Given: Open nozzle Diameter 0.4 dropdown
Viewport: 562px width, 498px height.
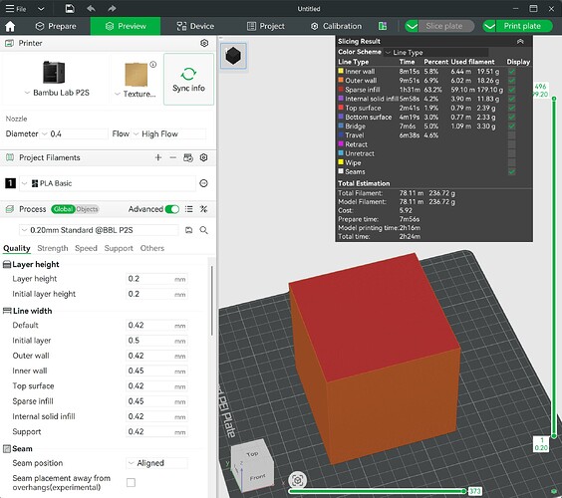Looking at the screenshot, I should (x=74, y=134).
